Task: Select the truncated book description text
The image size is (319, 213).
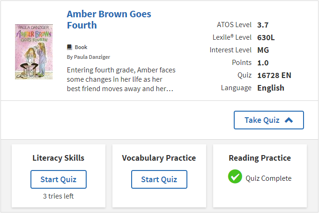Action: (x=121, y=79)
